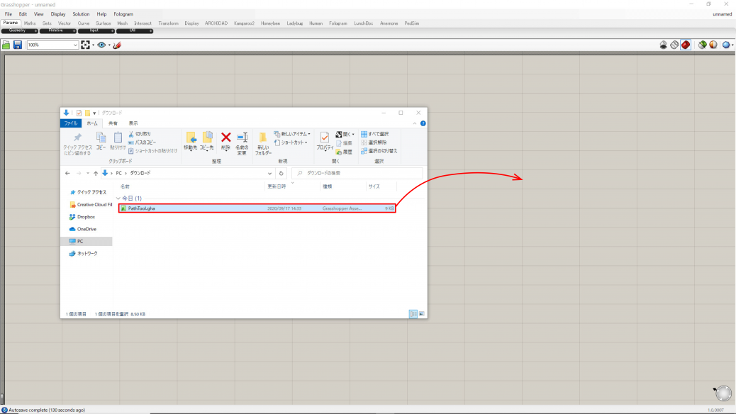Click the red delete X in Explorer ribbon
The height and width of the screenshot is (414, 736).
[225, 138]
